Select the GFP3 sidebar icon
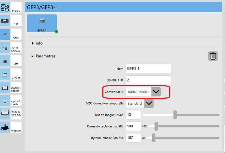This screenshot has width=225, height=153. (11, 34)
